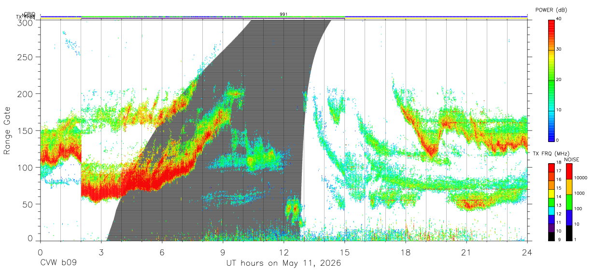Click UT hour tick '9' on the x-axis

[223, 252]
